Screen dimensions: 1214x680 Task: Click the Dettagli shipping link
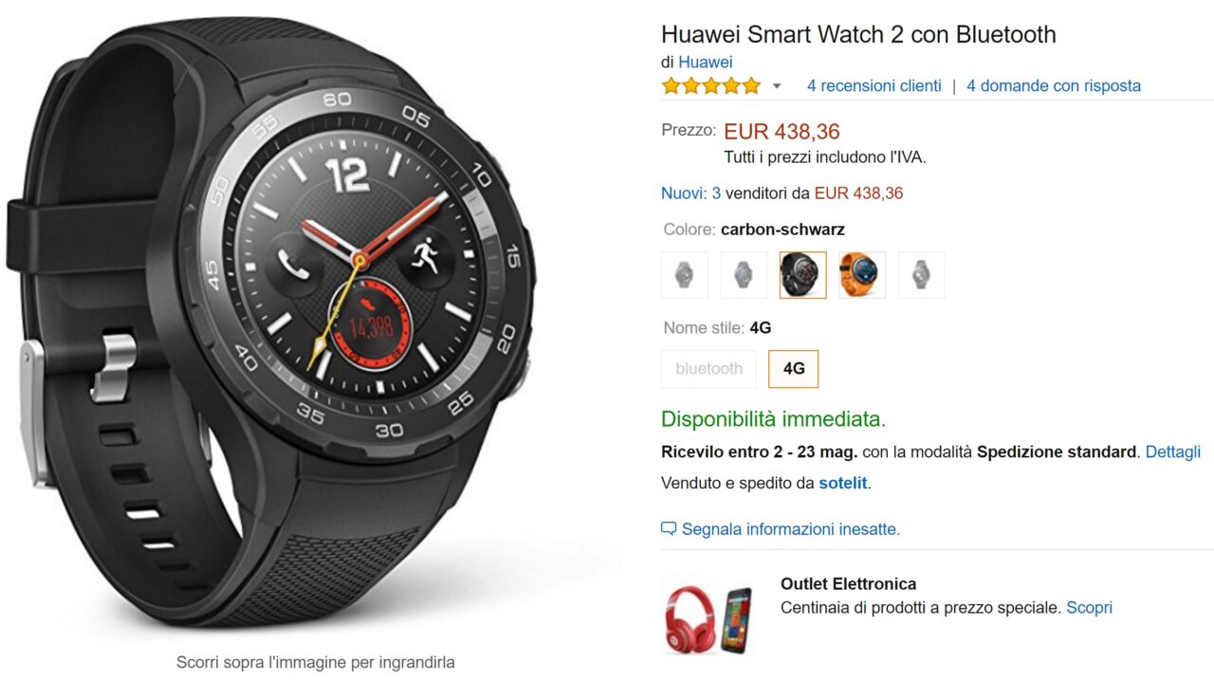coord(1173,451)
